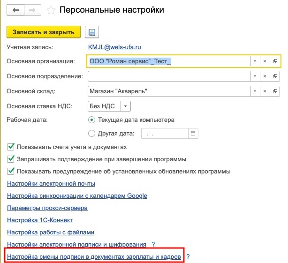Click the Без НДС value field

104,106
